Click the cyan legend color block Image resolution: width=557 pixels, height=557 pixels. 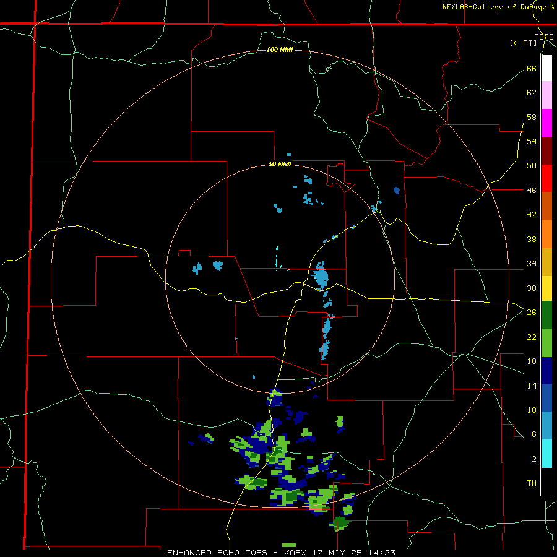pos(546,454)
